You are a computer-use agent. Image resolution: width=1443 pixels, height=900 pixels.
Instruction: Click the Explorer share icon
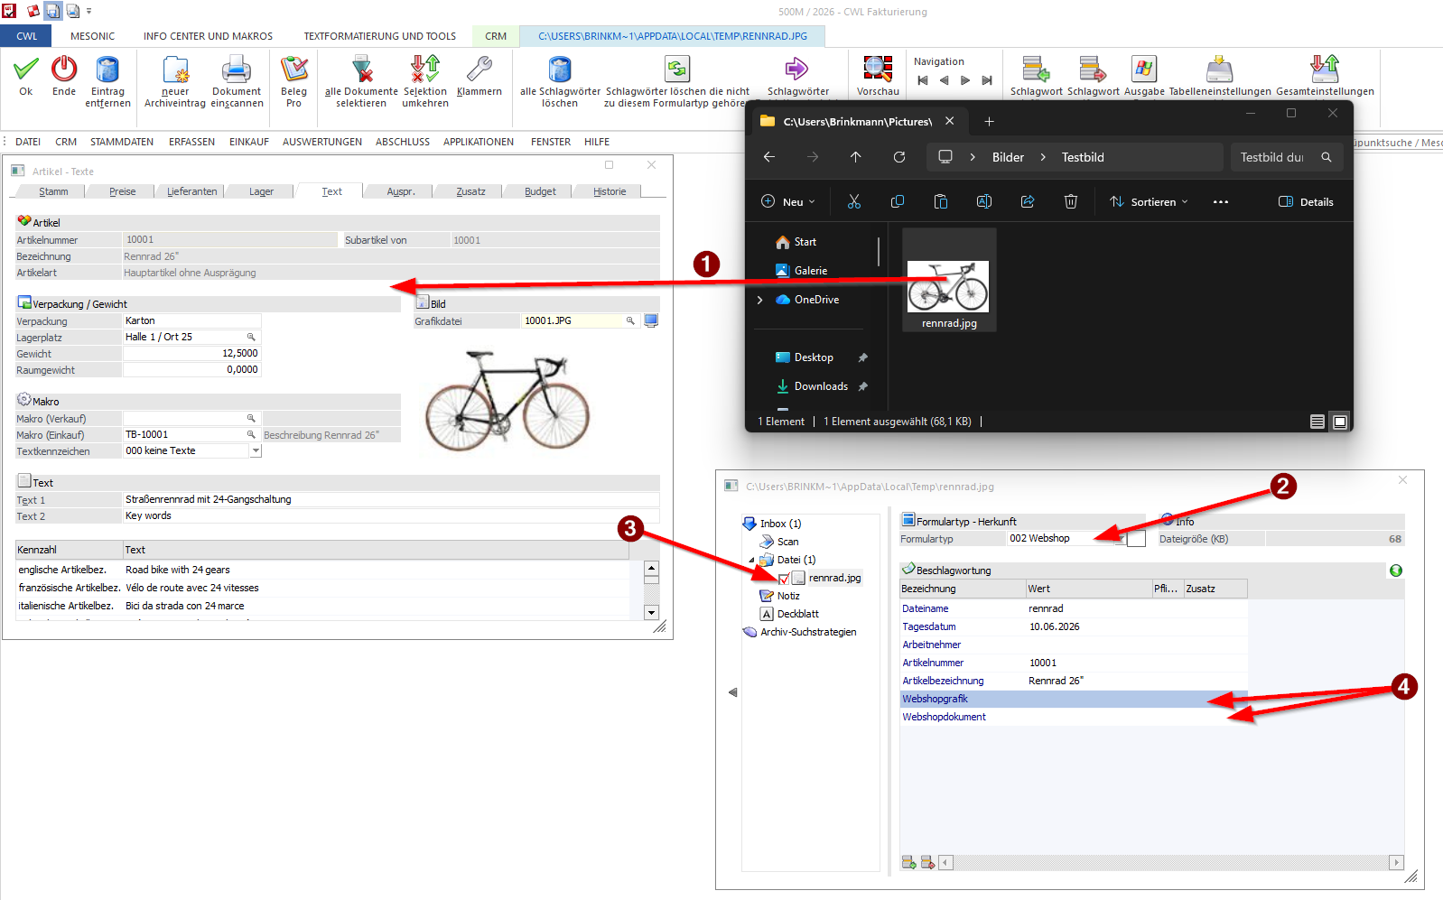click(x=1028, y=201)
